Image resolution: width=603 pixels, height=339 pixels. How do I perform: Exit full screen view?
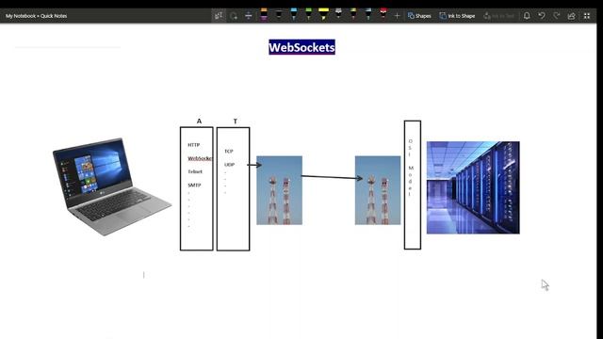point(587,16)
